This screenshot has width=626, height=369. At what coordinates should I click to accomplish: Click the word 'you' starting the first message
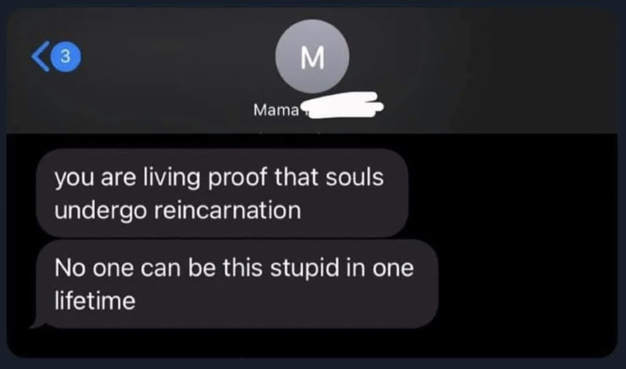(x=74, y=179)
